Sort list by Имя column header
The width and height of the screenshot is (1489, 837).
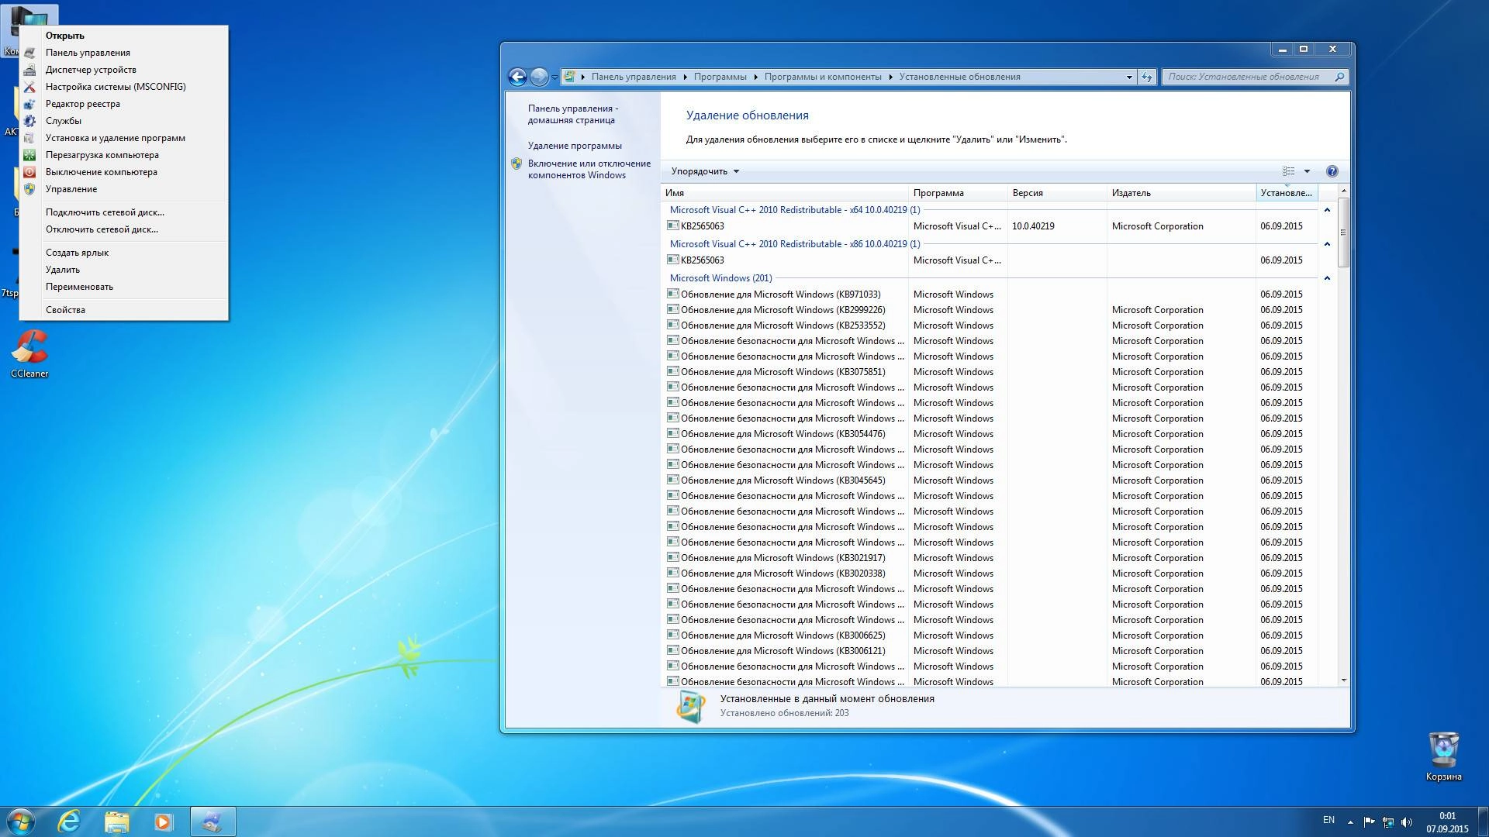785,193
